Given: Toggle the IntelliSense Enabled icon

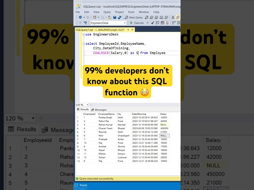Looking at the screenshot, I should [167, 23].
